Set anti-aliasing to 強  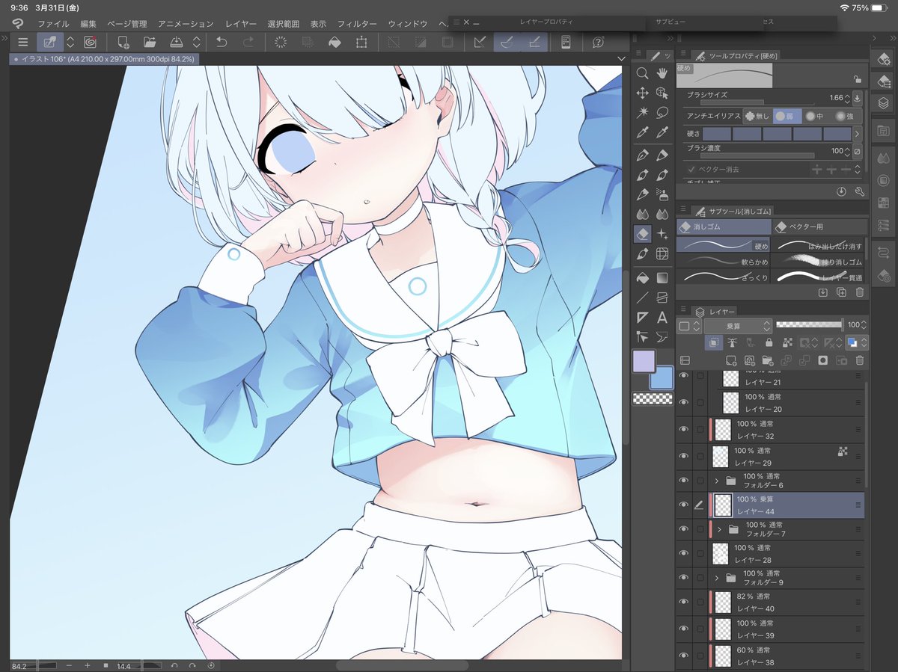pos(847,116)
